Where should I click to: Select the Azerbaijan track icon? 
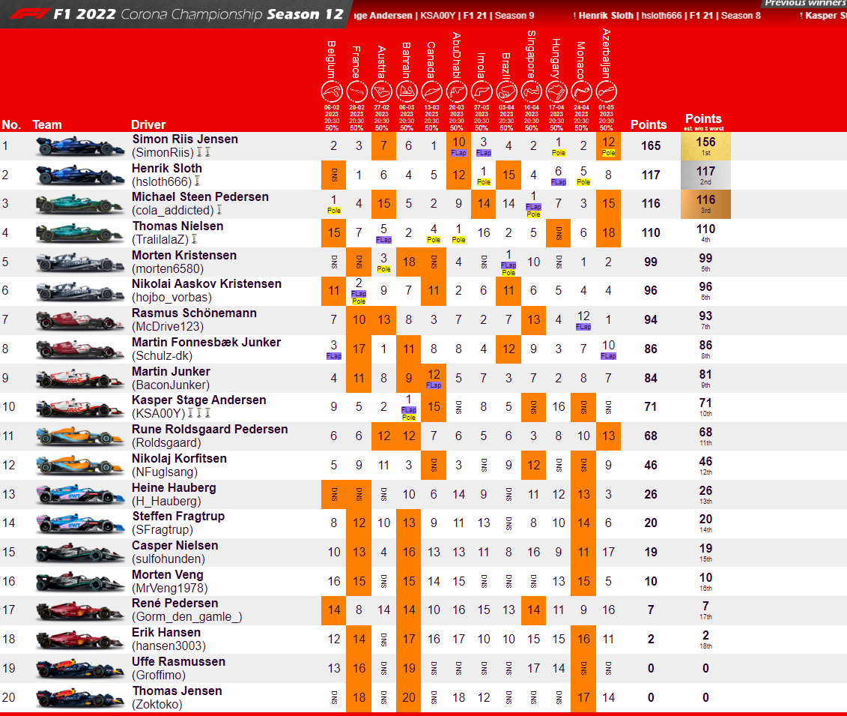coord(607,92)
